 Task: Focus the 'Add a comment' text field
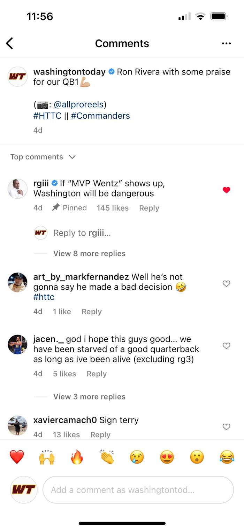coord(138,490)
